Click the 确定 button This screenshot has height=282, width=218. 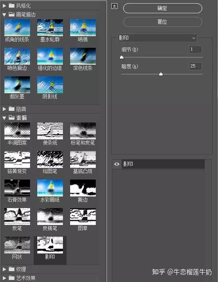163,8
